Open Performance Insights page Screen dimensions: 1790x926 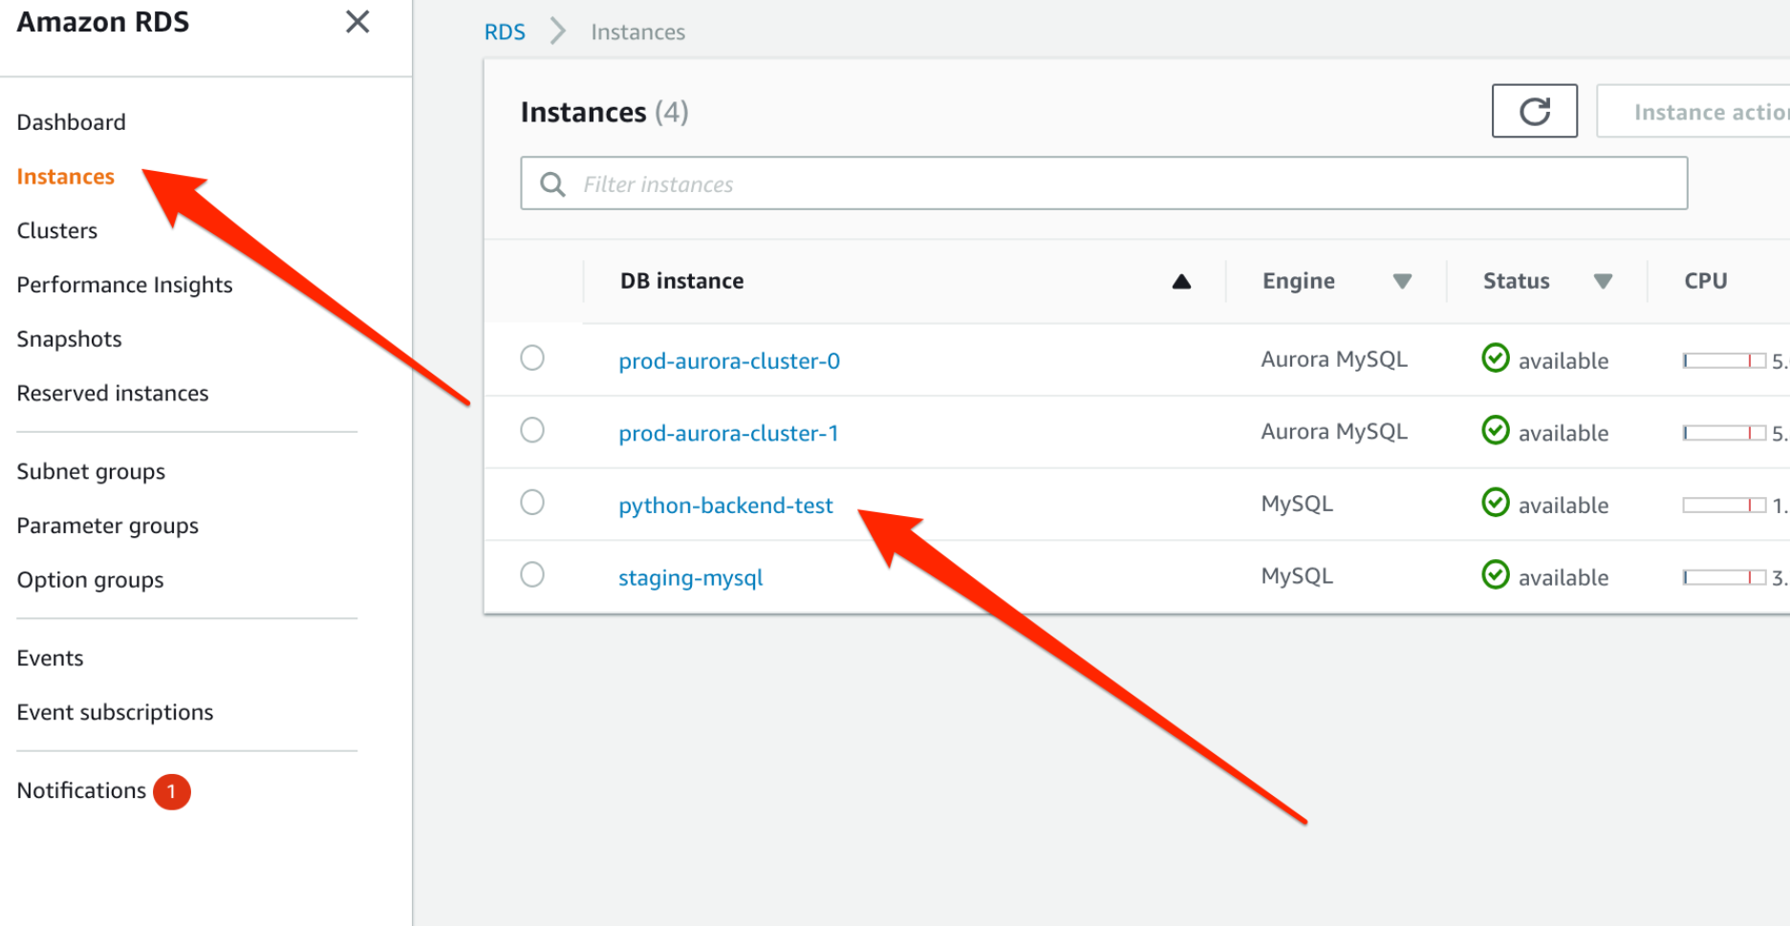click(x=125, y=285)
